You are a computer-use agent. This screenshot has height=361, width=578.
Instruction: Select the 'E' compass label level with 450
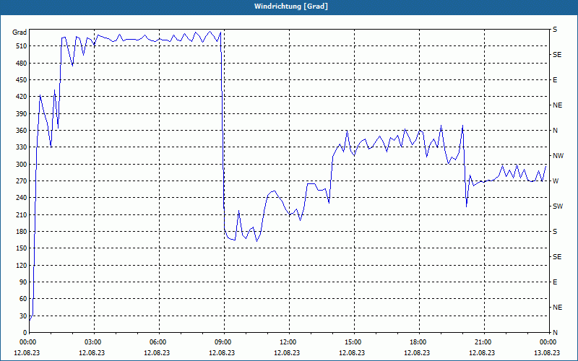tap(555, 80)
